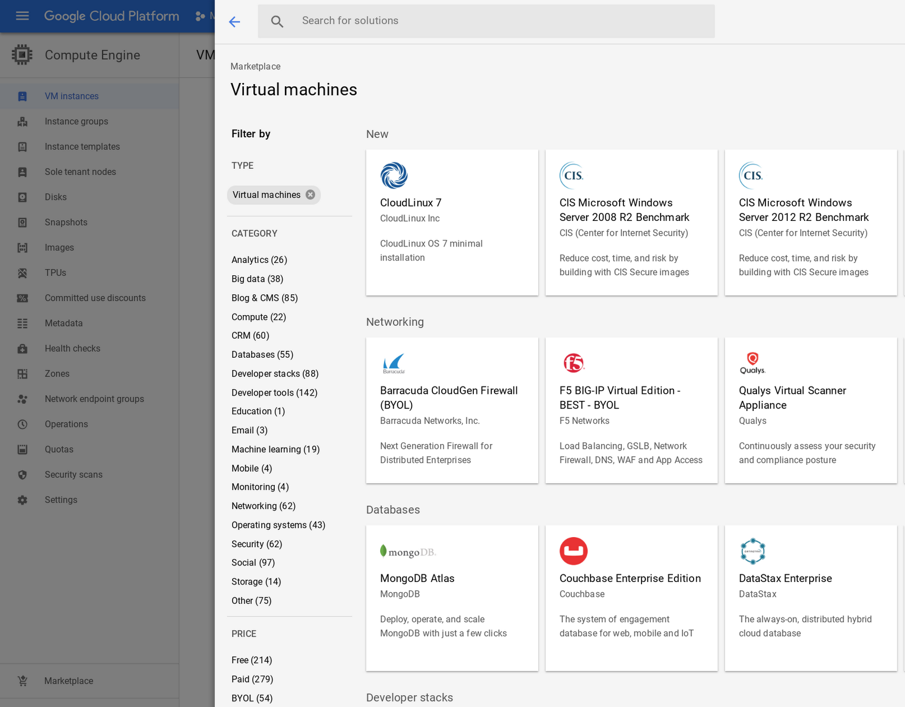Filter by Free (214) price

(x=252, y=660)
